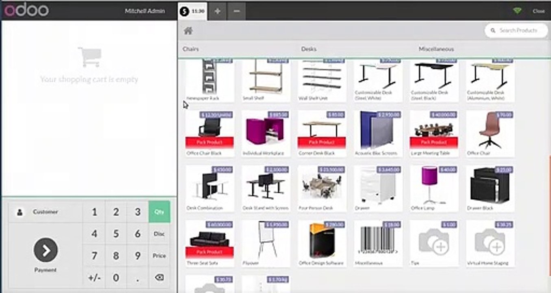This screenshot has height=293, width=551.
Task: Select the Customer button
Action: pos(45,212)
